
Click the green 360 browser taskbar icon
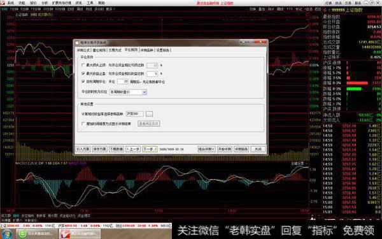coord(22,234)
